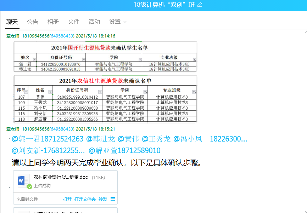Click the edit pencil icon beside group name
The height and width of the screenshot is (213, 307).
(x=200, y=5)
